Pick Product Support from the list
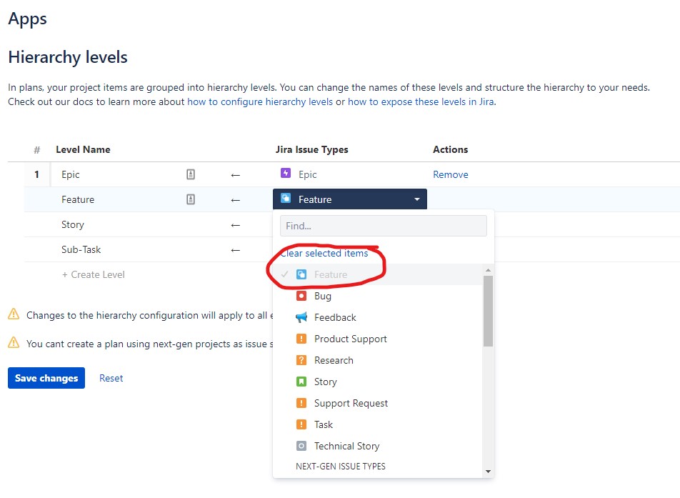Screen dimensions: 680x498 pyautogui.click(x=378, y=339)
